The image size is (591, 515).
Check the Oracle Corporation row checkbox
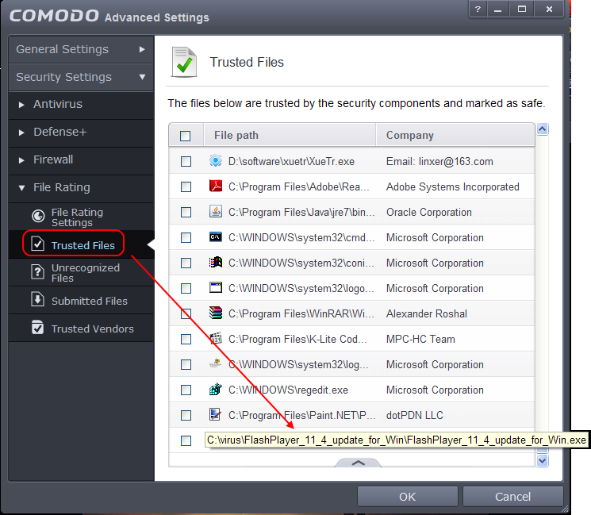pos(186,212)
